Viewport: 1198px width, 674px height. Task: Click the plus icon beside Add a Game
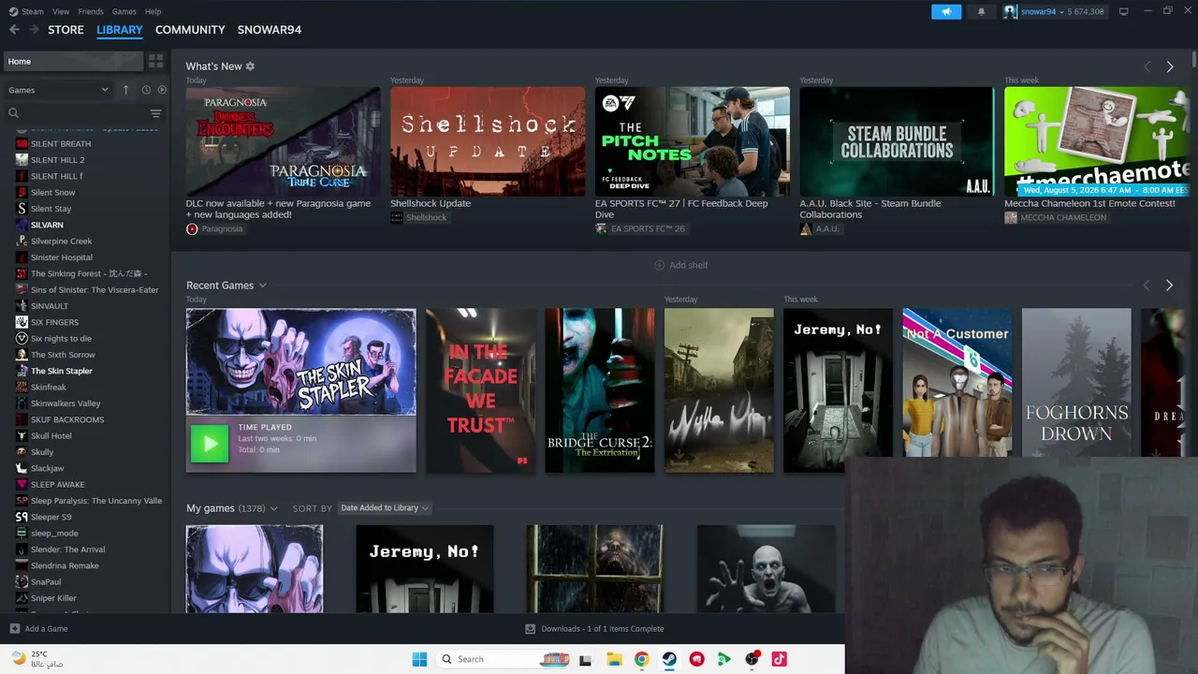14,629
